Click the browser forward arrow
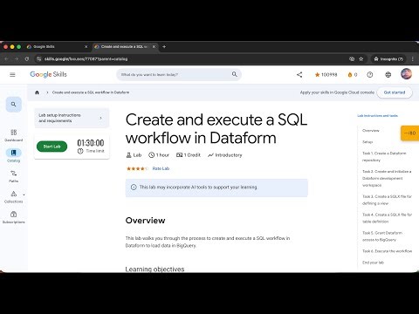The width and height of the screenshot is (419, 314). click(x=17, y=58)
